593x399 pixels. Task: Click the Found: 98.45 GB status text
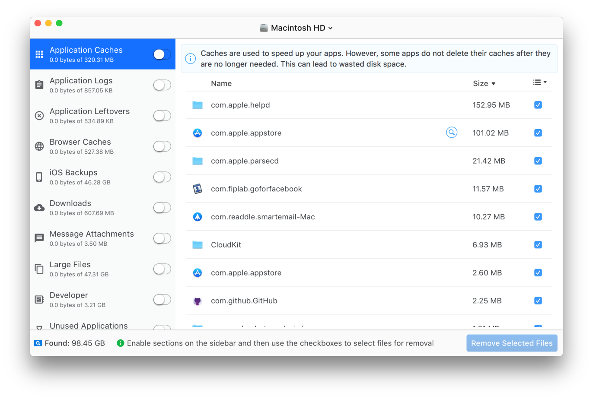(75, 343)
